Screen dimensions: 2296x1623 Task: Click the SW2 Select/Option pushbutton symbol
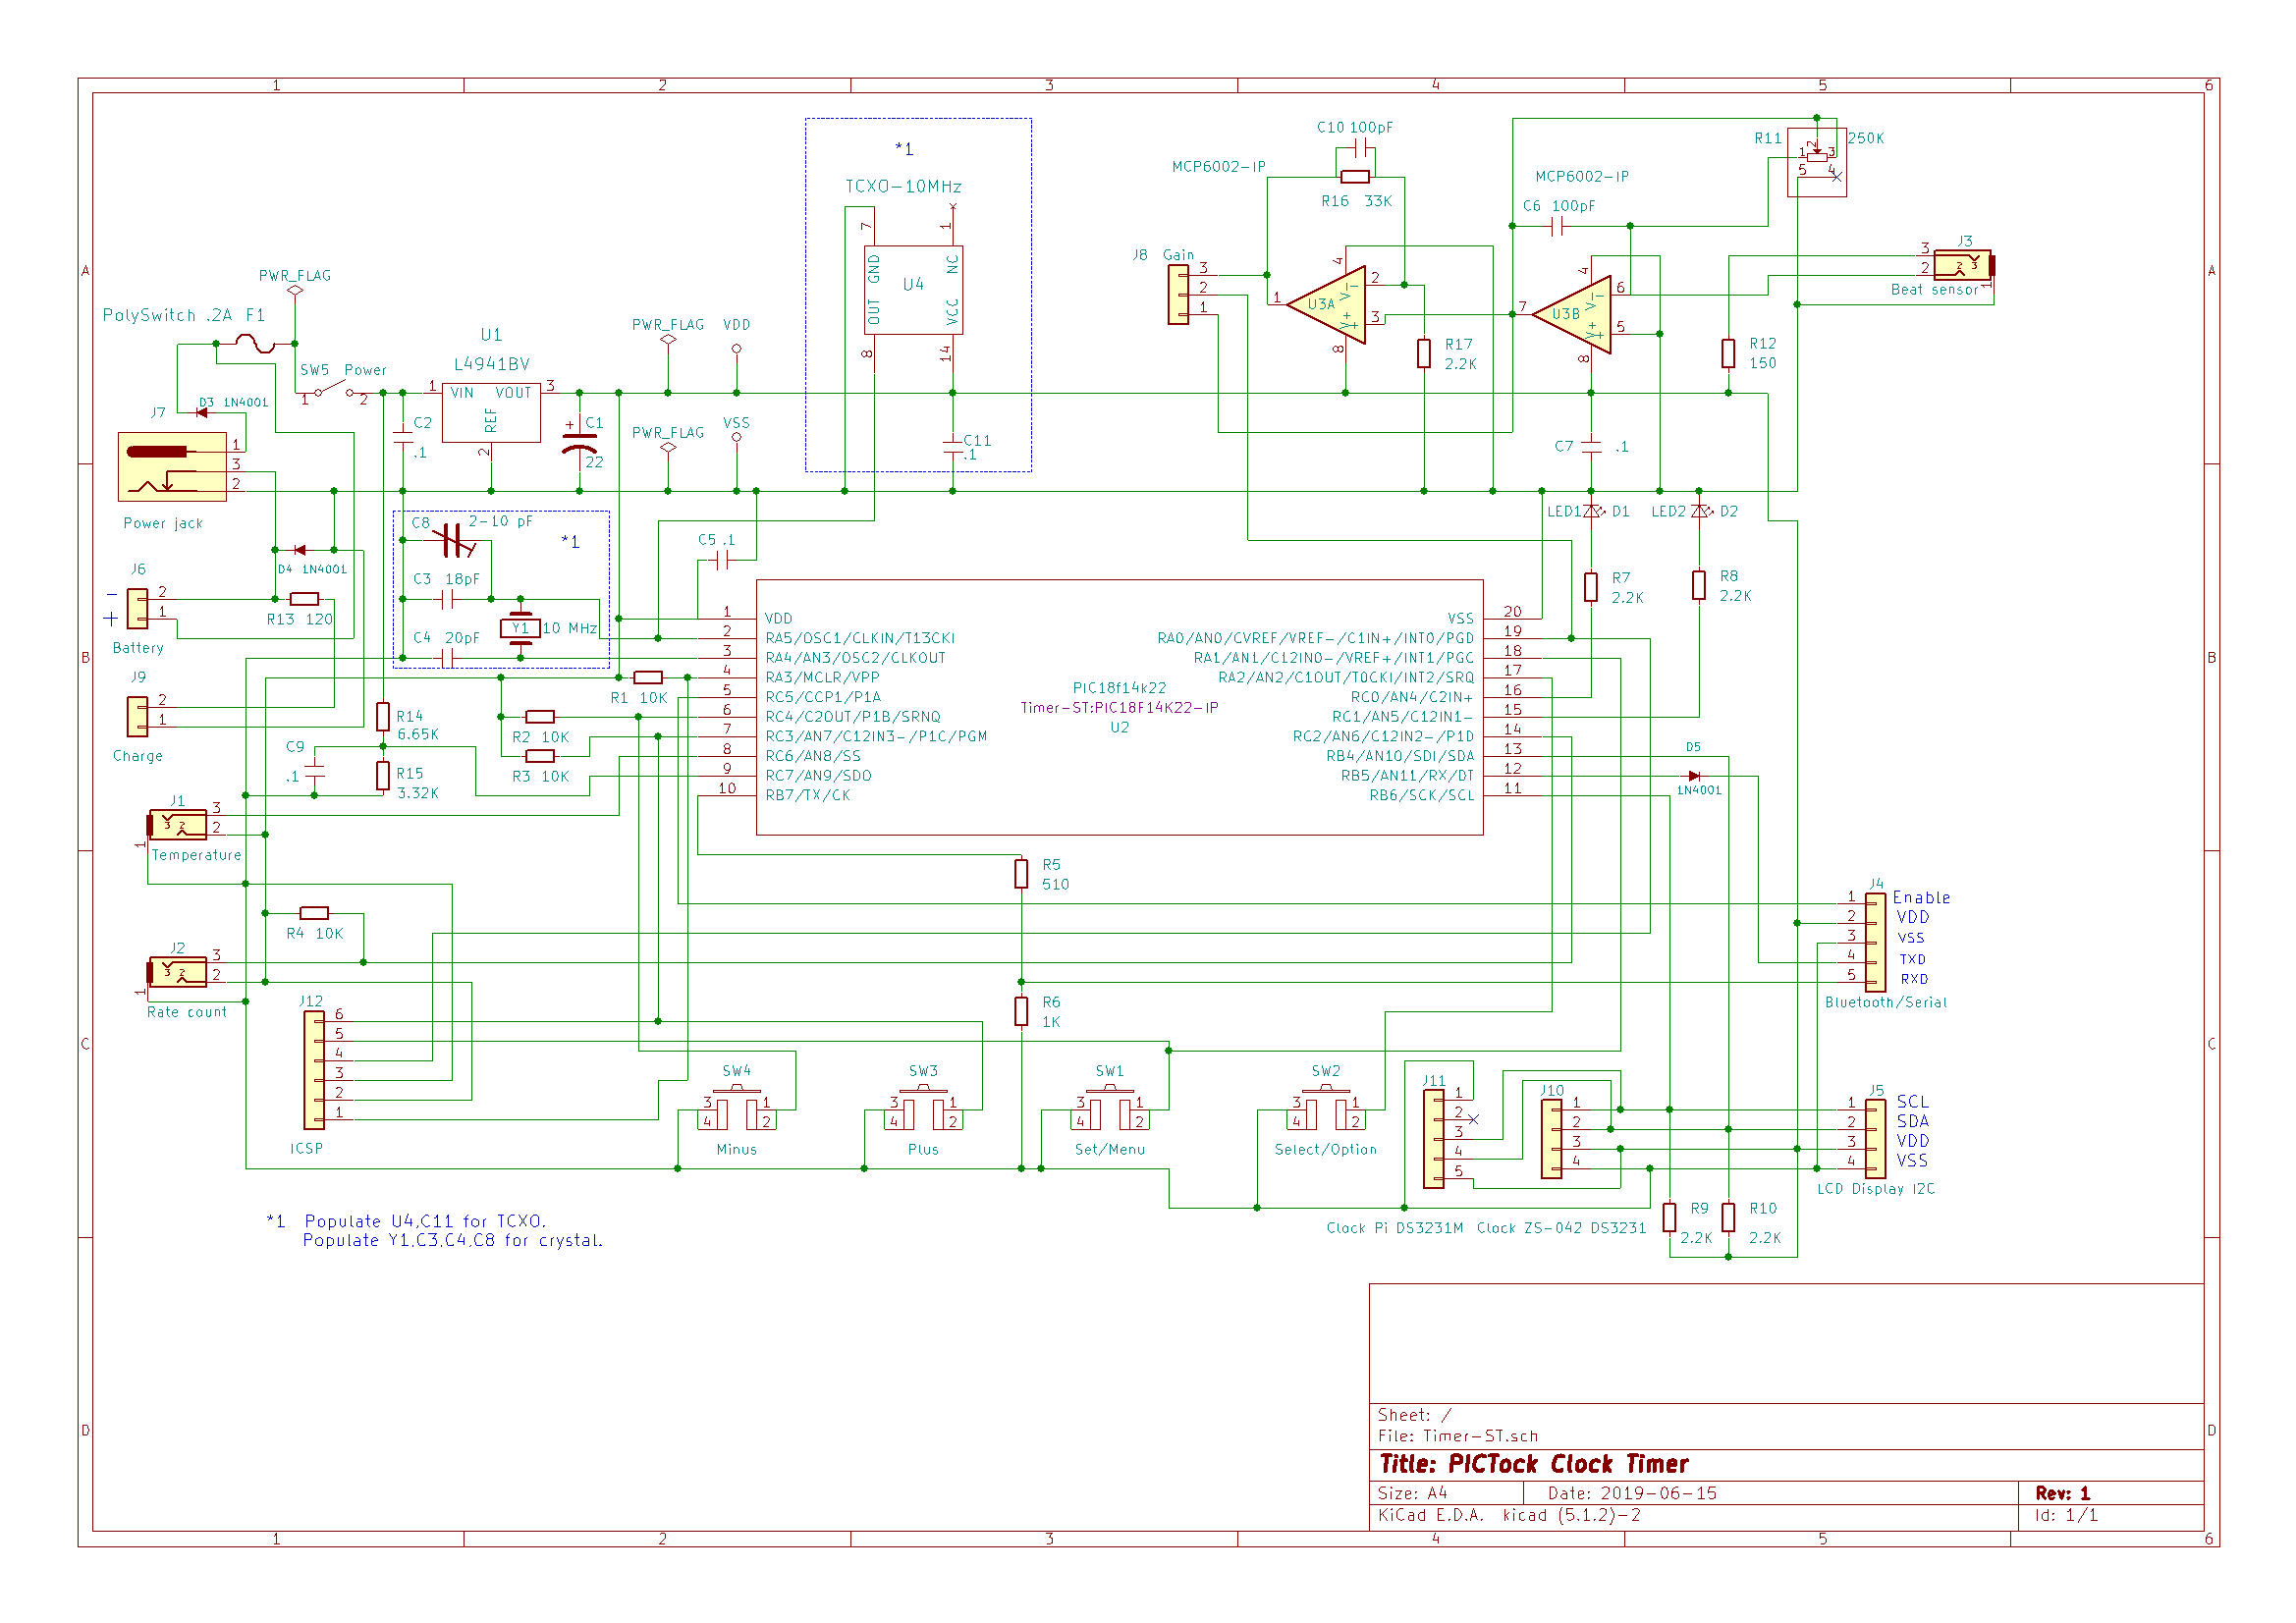point(1326,1109)
